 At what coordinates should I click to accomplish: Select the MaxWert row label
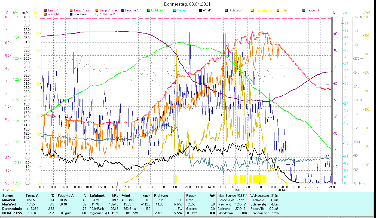(10, 204)
